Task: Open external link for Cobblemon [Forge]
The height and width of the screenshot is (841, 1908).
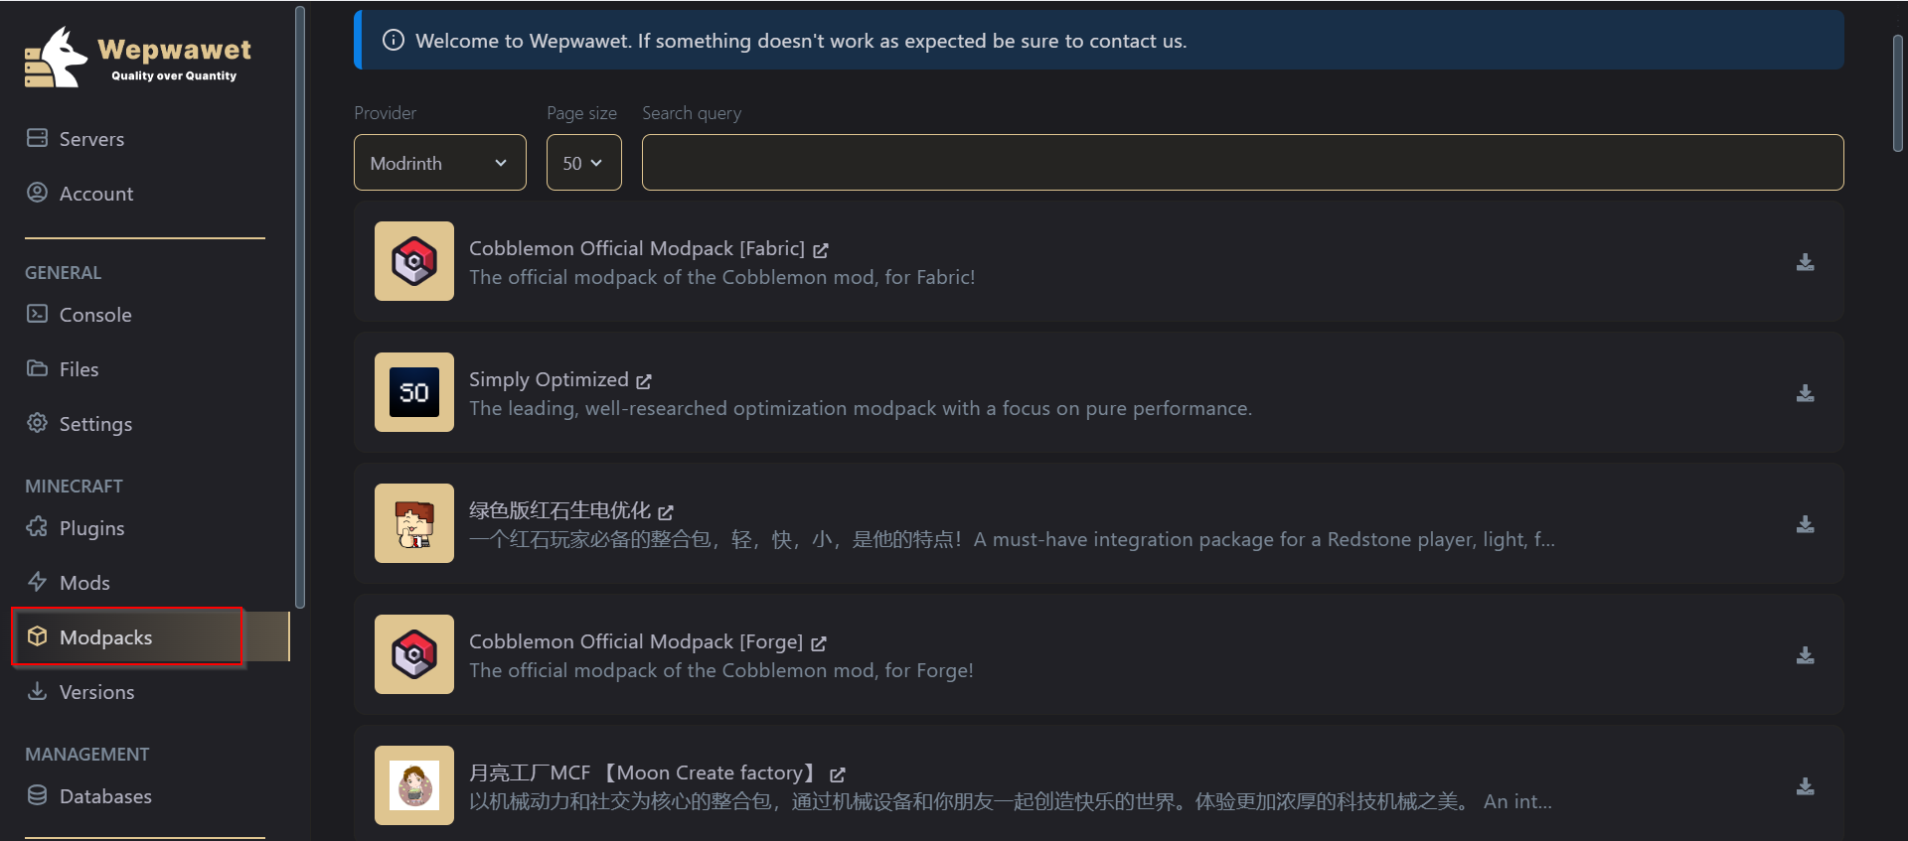Action: pos(819,643)
